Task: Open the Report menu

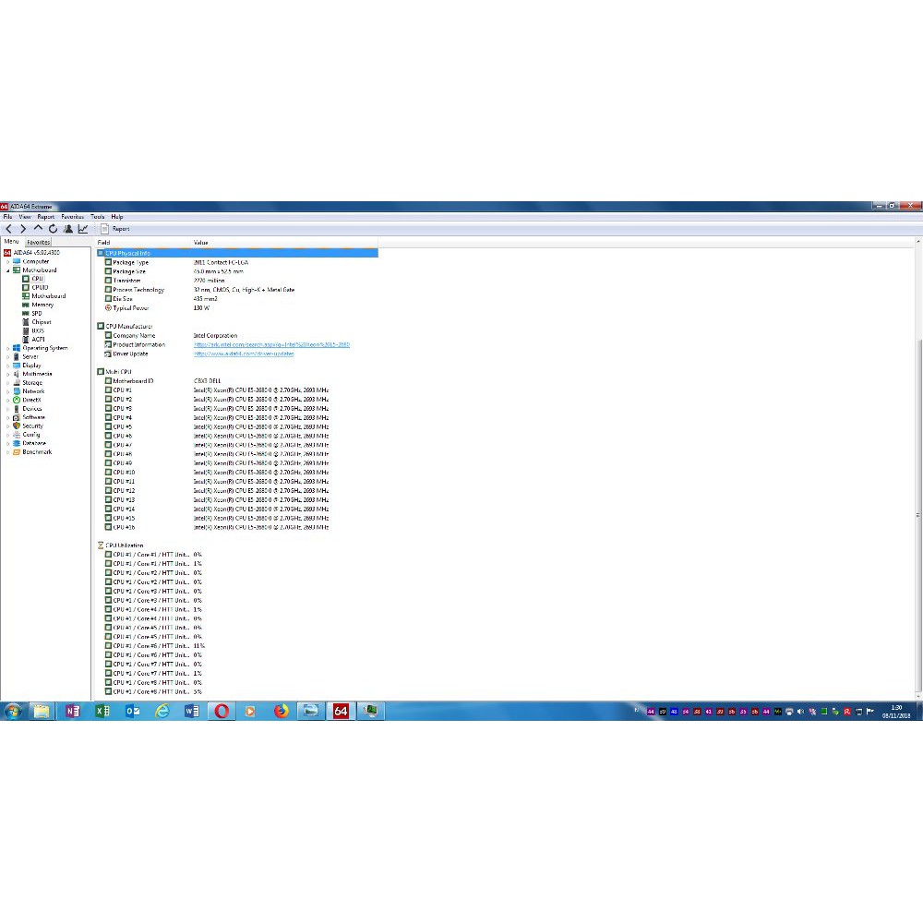Action: click(46, 217)
